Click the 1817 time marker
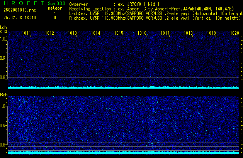The image size is (243, 158). tap(165, 33)
